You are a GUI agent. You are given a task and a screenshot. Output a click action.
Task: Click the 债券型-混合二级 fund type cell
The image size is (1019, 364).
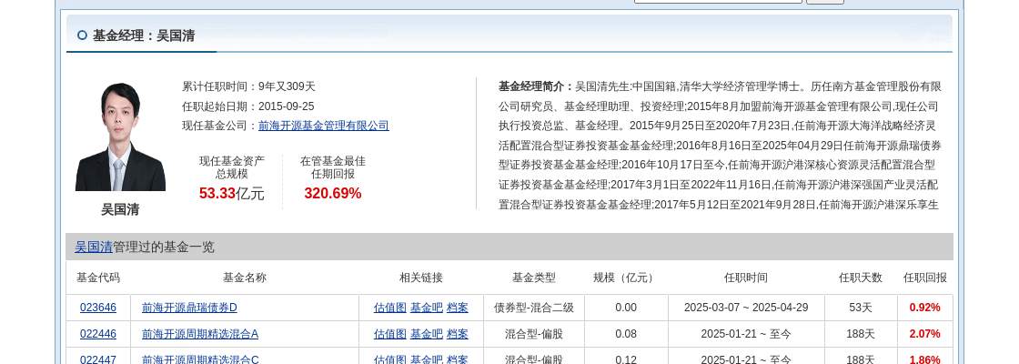click(x=533, y=308)
